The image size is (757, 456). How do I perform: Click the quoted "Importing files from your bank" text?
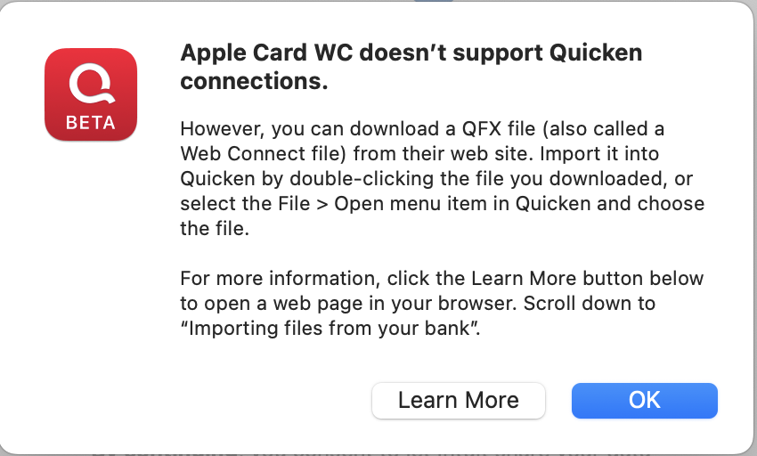pos(330,329)
